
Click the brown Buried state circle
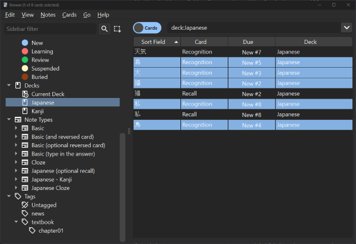coord(25,77)
